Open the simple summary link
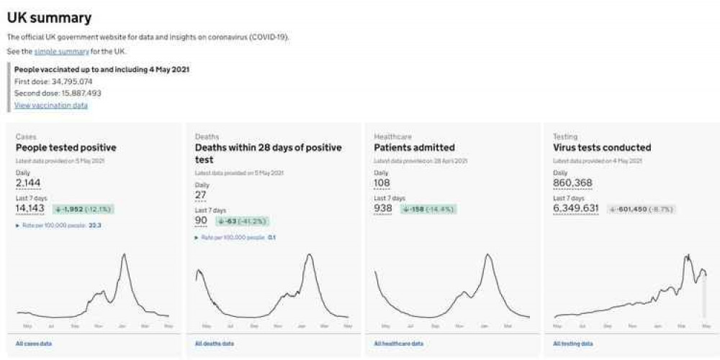 61,52
